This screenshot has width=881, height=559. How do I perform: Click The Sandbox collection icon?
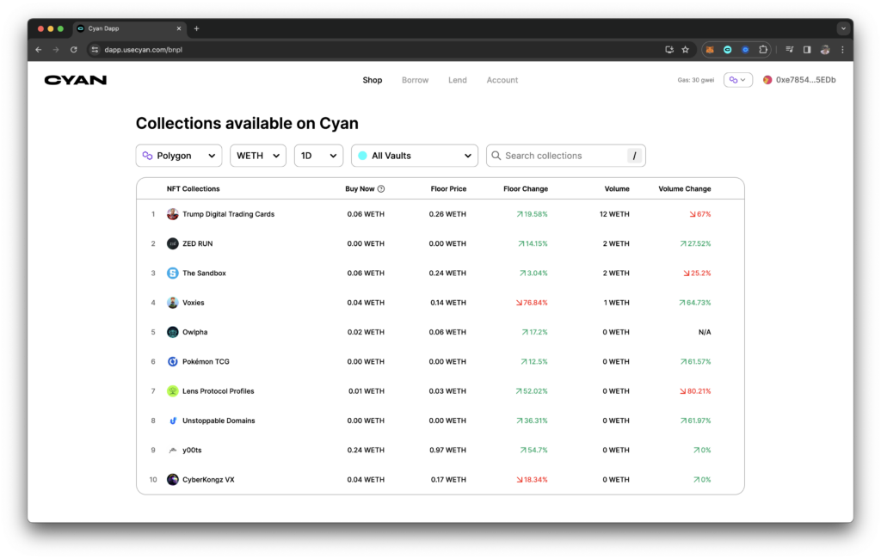coord(171,273)
